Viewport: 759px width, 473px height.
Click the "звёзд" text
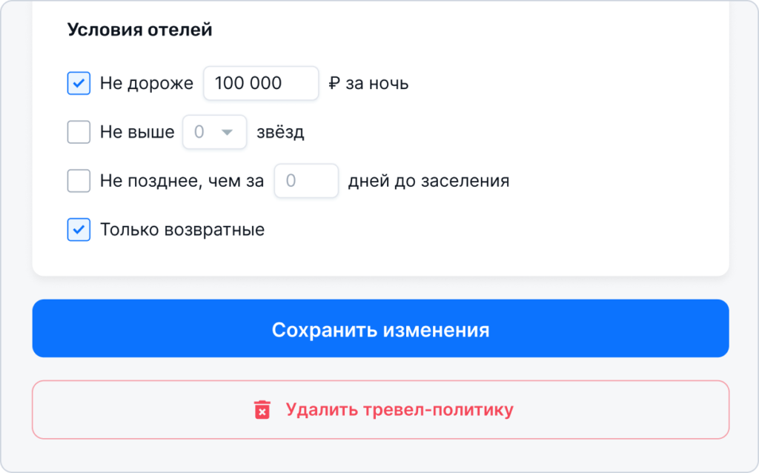click(x=280, y=132)
